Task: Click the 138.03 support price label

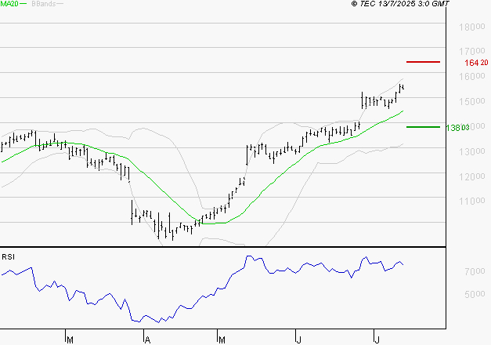Action: [457, 127]
